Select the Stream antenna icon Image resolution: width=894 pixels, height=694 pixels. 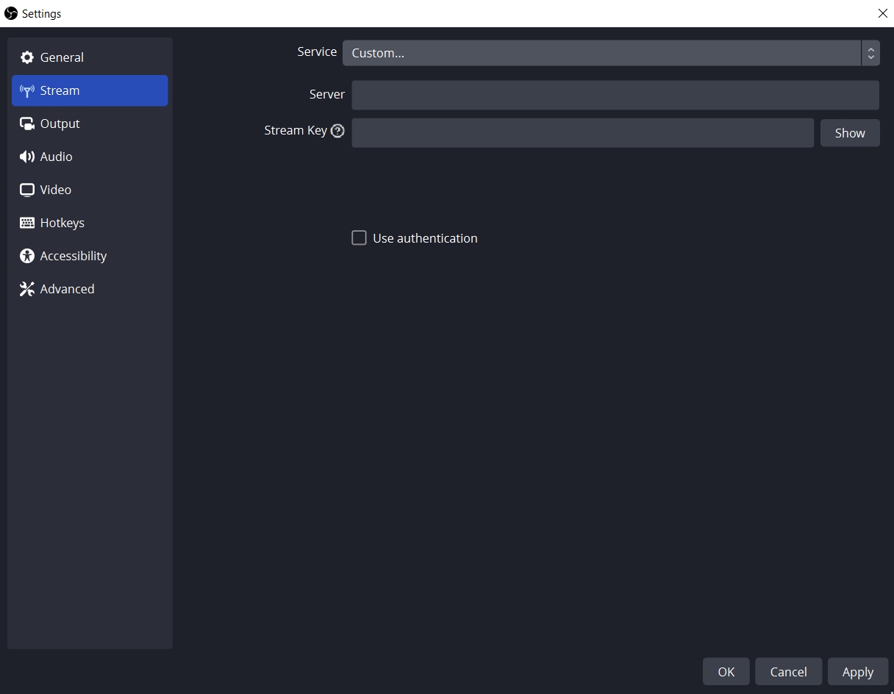tap(26, 90)
